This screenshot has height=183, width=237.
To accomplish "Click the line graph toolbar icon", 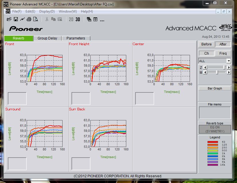I will click(22, 19).
